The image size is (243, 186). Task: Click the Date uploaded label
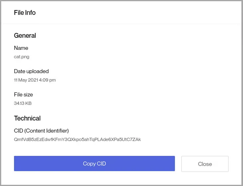click(31, 72)
